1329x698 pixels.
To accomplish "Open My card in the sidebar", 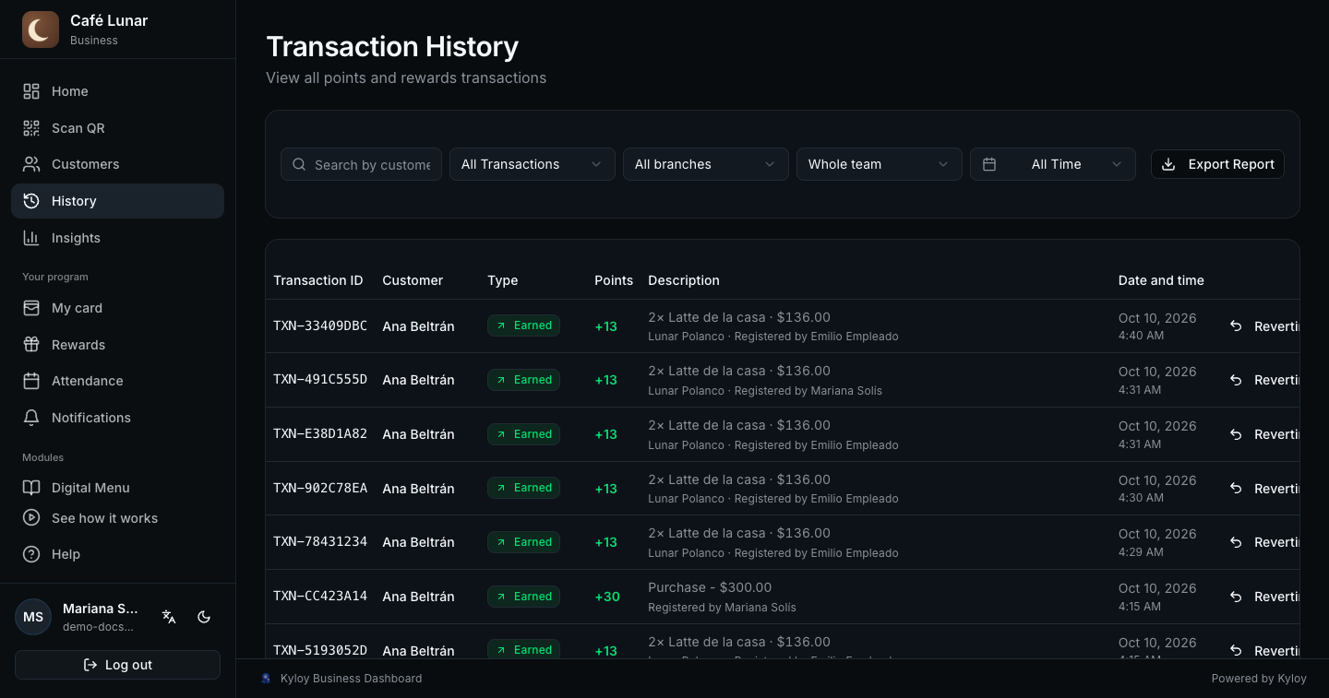I will pos(117,308).
